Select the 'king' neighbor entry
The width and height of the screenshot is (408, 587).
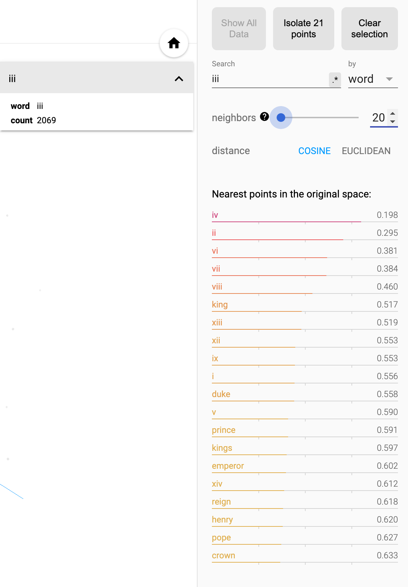(x=220, y=305)
